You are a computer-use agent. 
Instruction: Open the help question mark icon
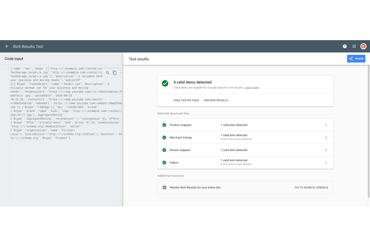[345, 46]
